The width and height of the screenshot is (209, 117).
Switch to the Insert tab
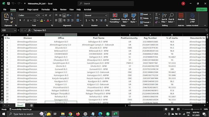(x=21, y=9)
